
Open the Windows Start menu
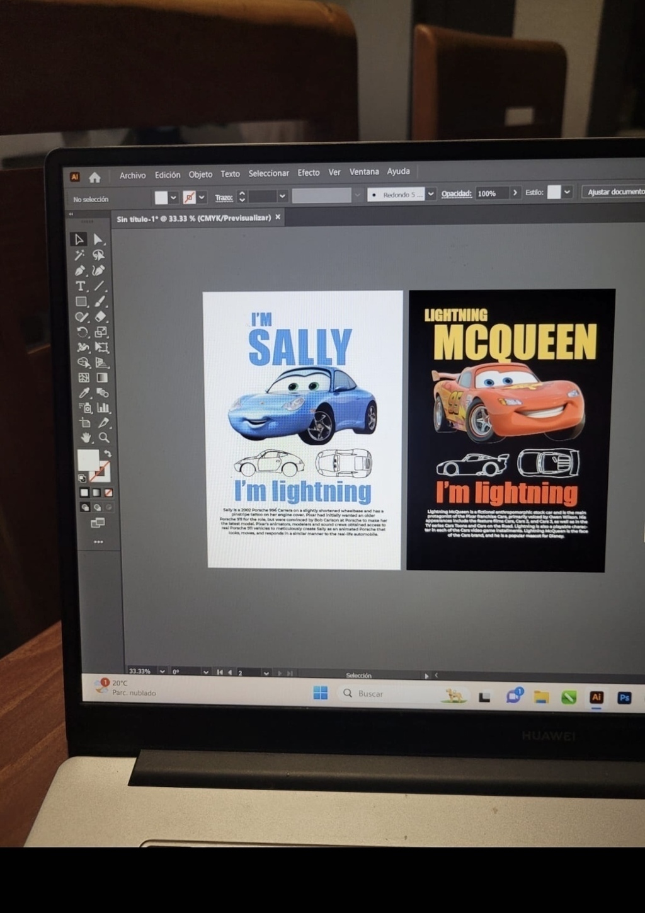point(321,693)
